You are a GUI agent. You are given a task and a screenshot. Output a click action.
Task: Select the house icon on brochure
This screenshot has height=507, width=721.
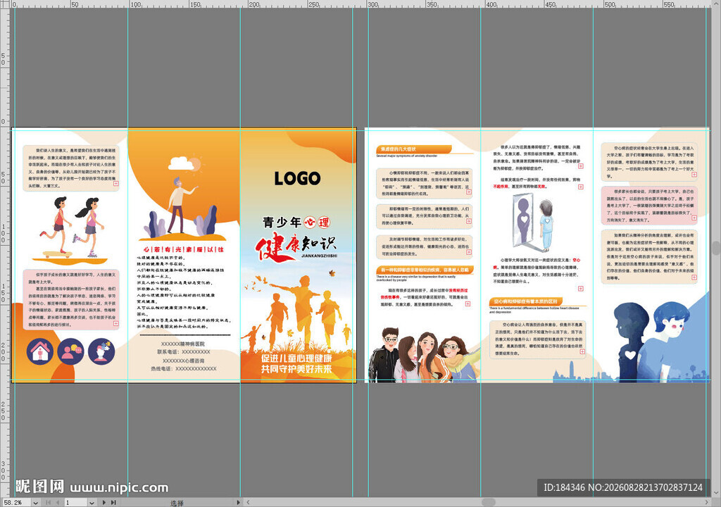(40, 351)
